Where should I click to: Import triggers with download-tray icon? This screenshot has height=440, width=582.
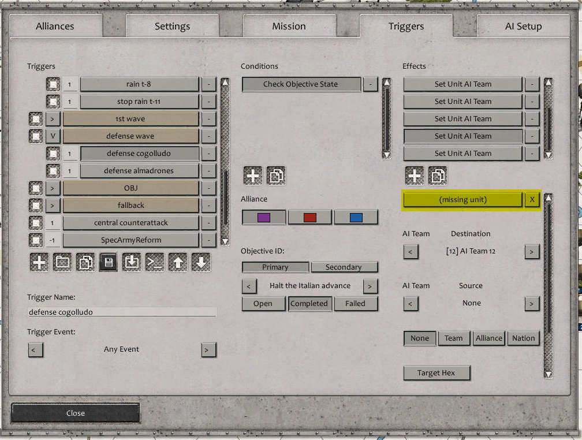[132, 263]
